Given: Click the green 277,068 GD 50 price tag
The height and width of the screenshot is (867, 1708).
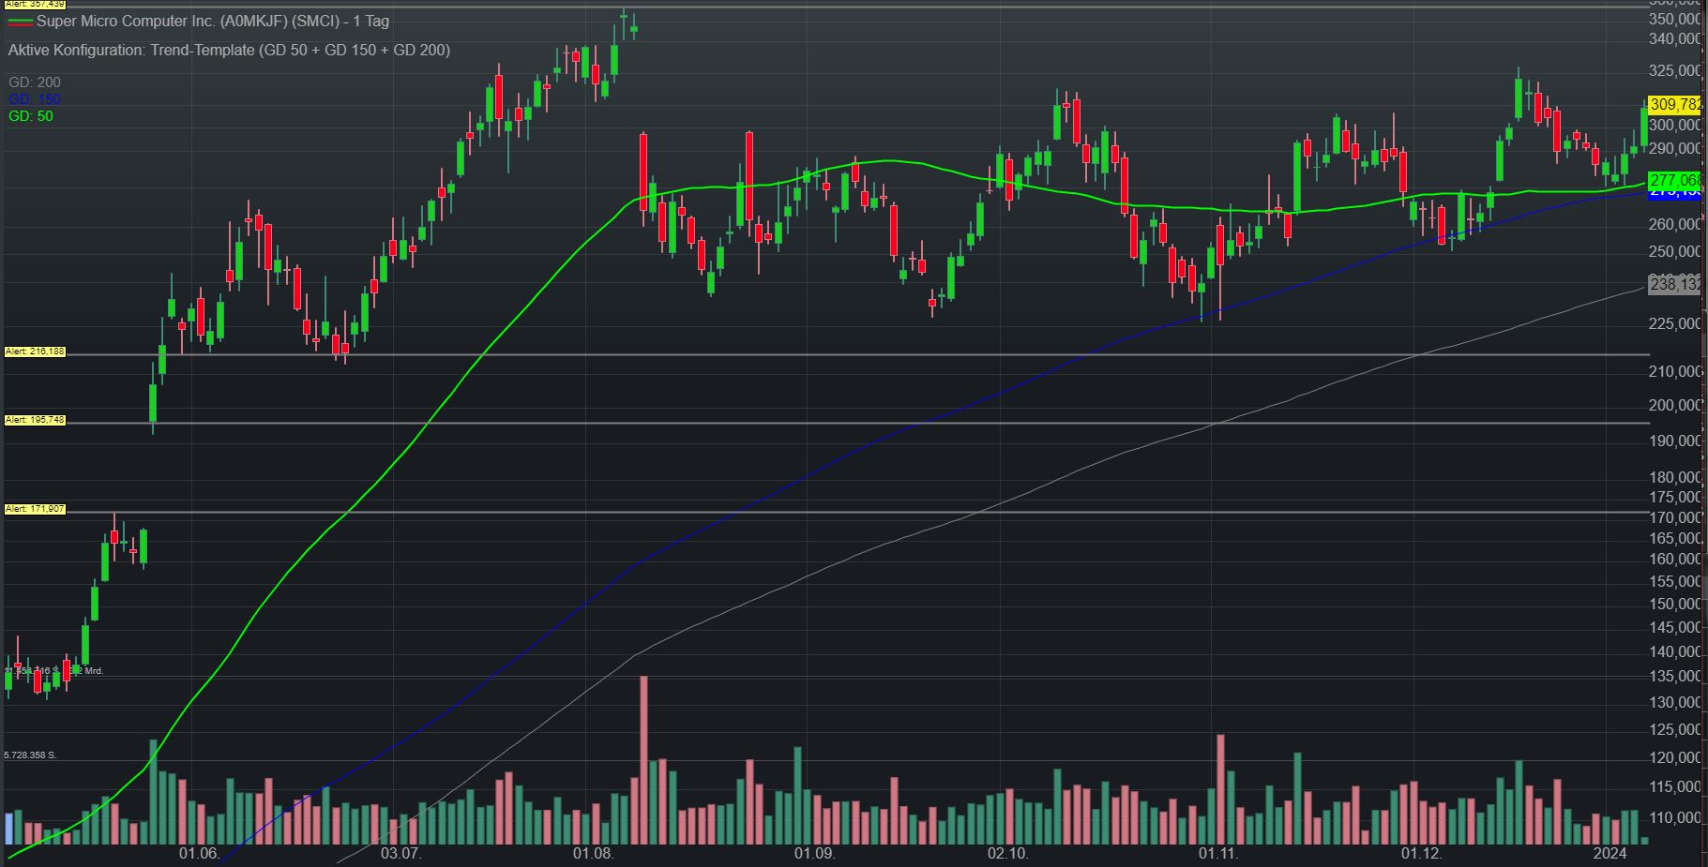Looking at the screenshot, I should tap(1674, 180).
